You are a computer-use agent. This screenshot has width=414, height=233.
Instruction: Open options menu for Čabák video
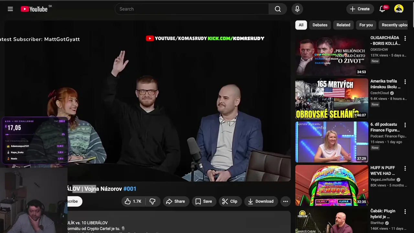[405, 212]
